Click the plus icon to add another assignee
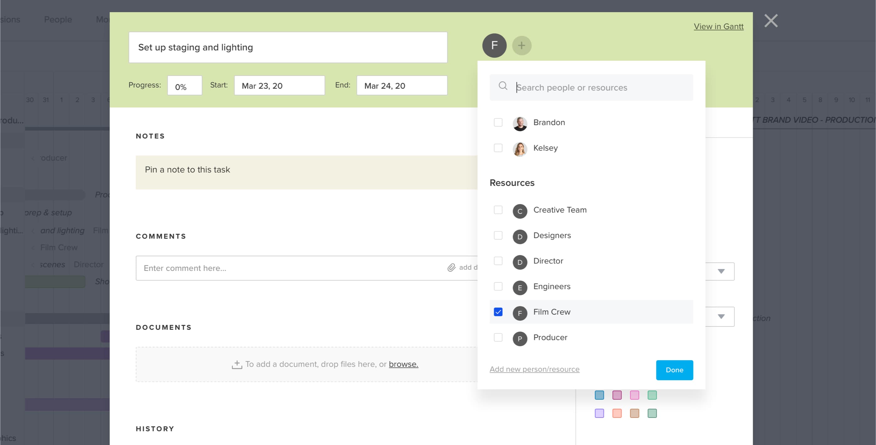The width and height of the screenshot is (876, 445). (522, 45)
